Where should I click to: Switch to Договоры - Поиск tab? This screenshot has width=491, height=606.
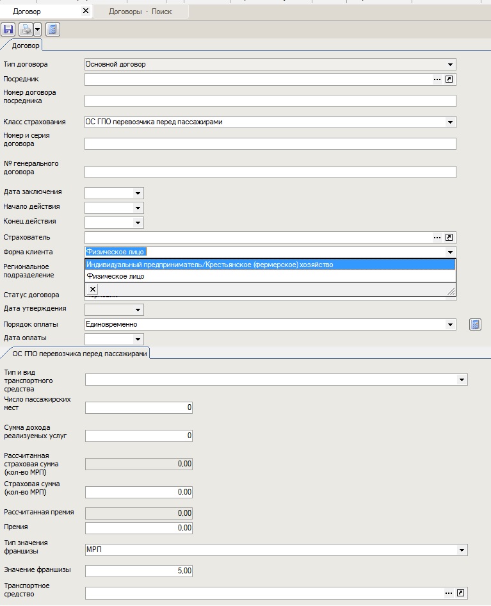(x=140, y=12)
